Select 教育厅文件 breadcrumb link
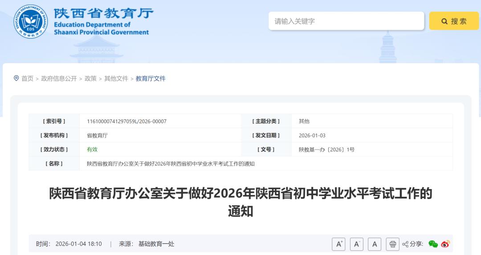The image size is (481, 255). tap(151, 78)
